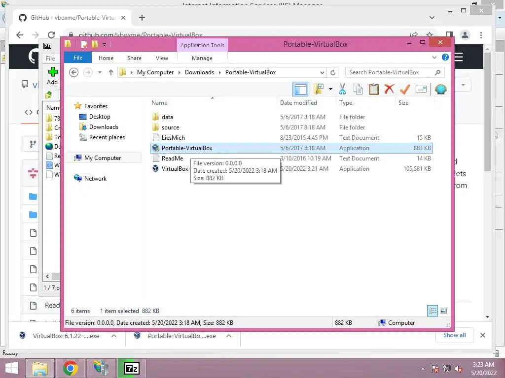The width and height of the screenshot is (505, 378).
Task: Open the File ribbon tab
Action: pos(78,58)
